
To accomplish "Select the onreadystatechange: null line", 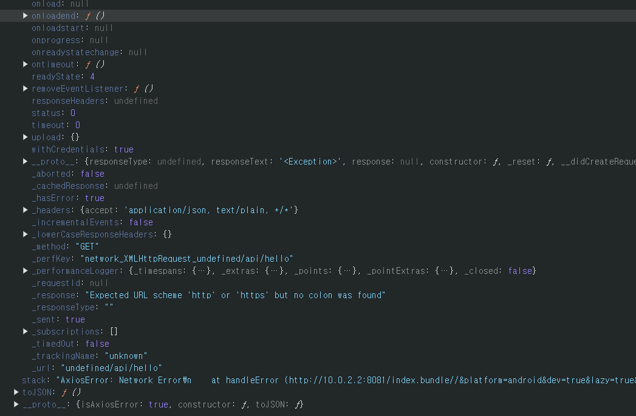I will 89,52.
